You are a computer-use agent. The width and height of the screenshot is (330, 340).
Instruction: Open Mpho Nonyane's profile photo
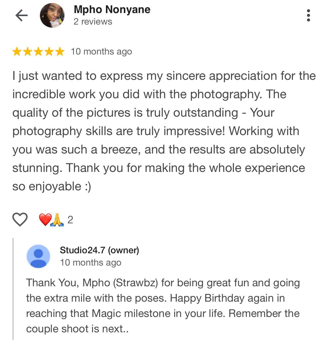click(x=52, y=16)
